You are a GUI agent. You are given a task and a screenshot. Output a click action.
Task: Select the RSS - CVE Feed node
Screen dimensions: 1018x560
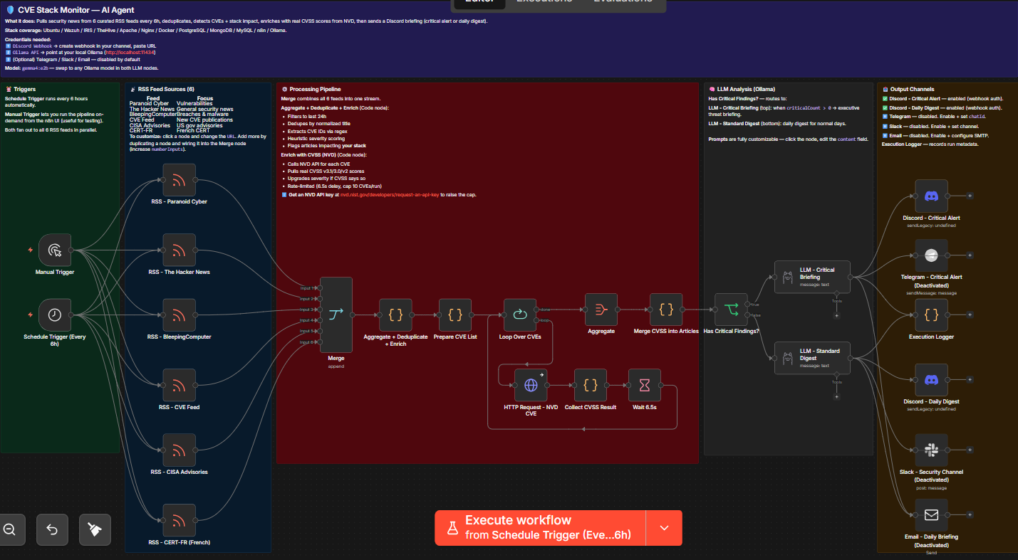tap(179, 385)
